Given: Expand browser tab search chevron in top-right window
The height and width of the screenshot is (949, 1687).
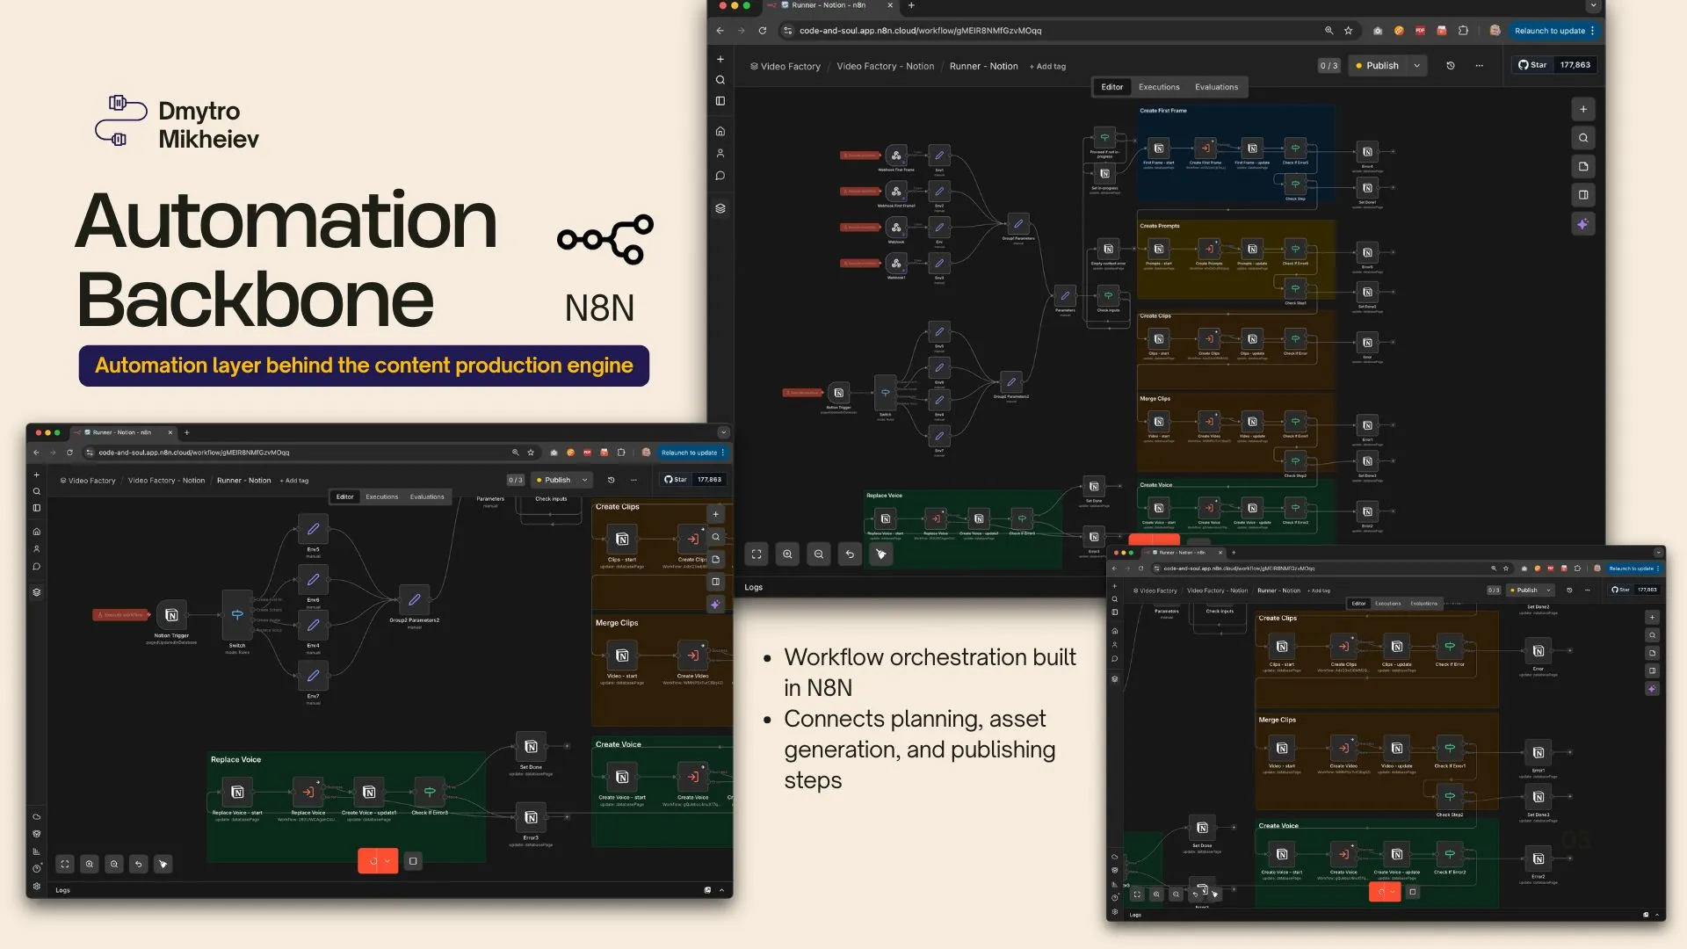Looking at the screenshot, I should tap(1593, 5).
